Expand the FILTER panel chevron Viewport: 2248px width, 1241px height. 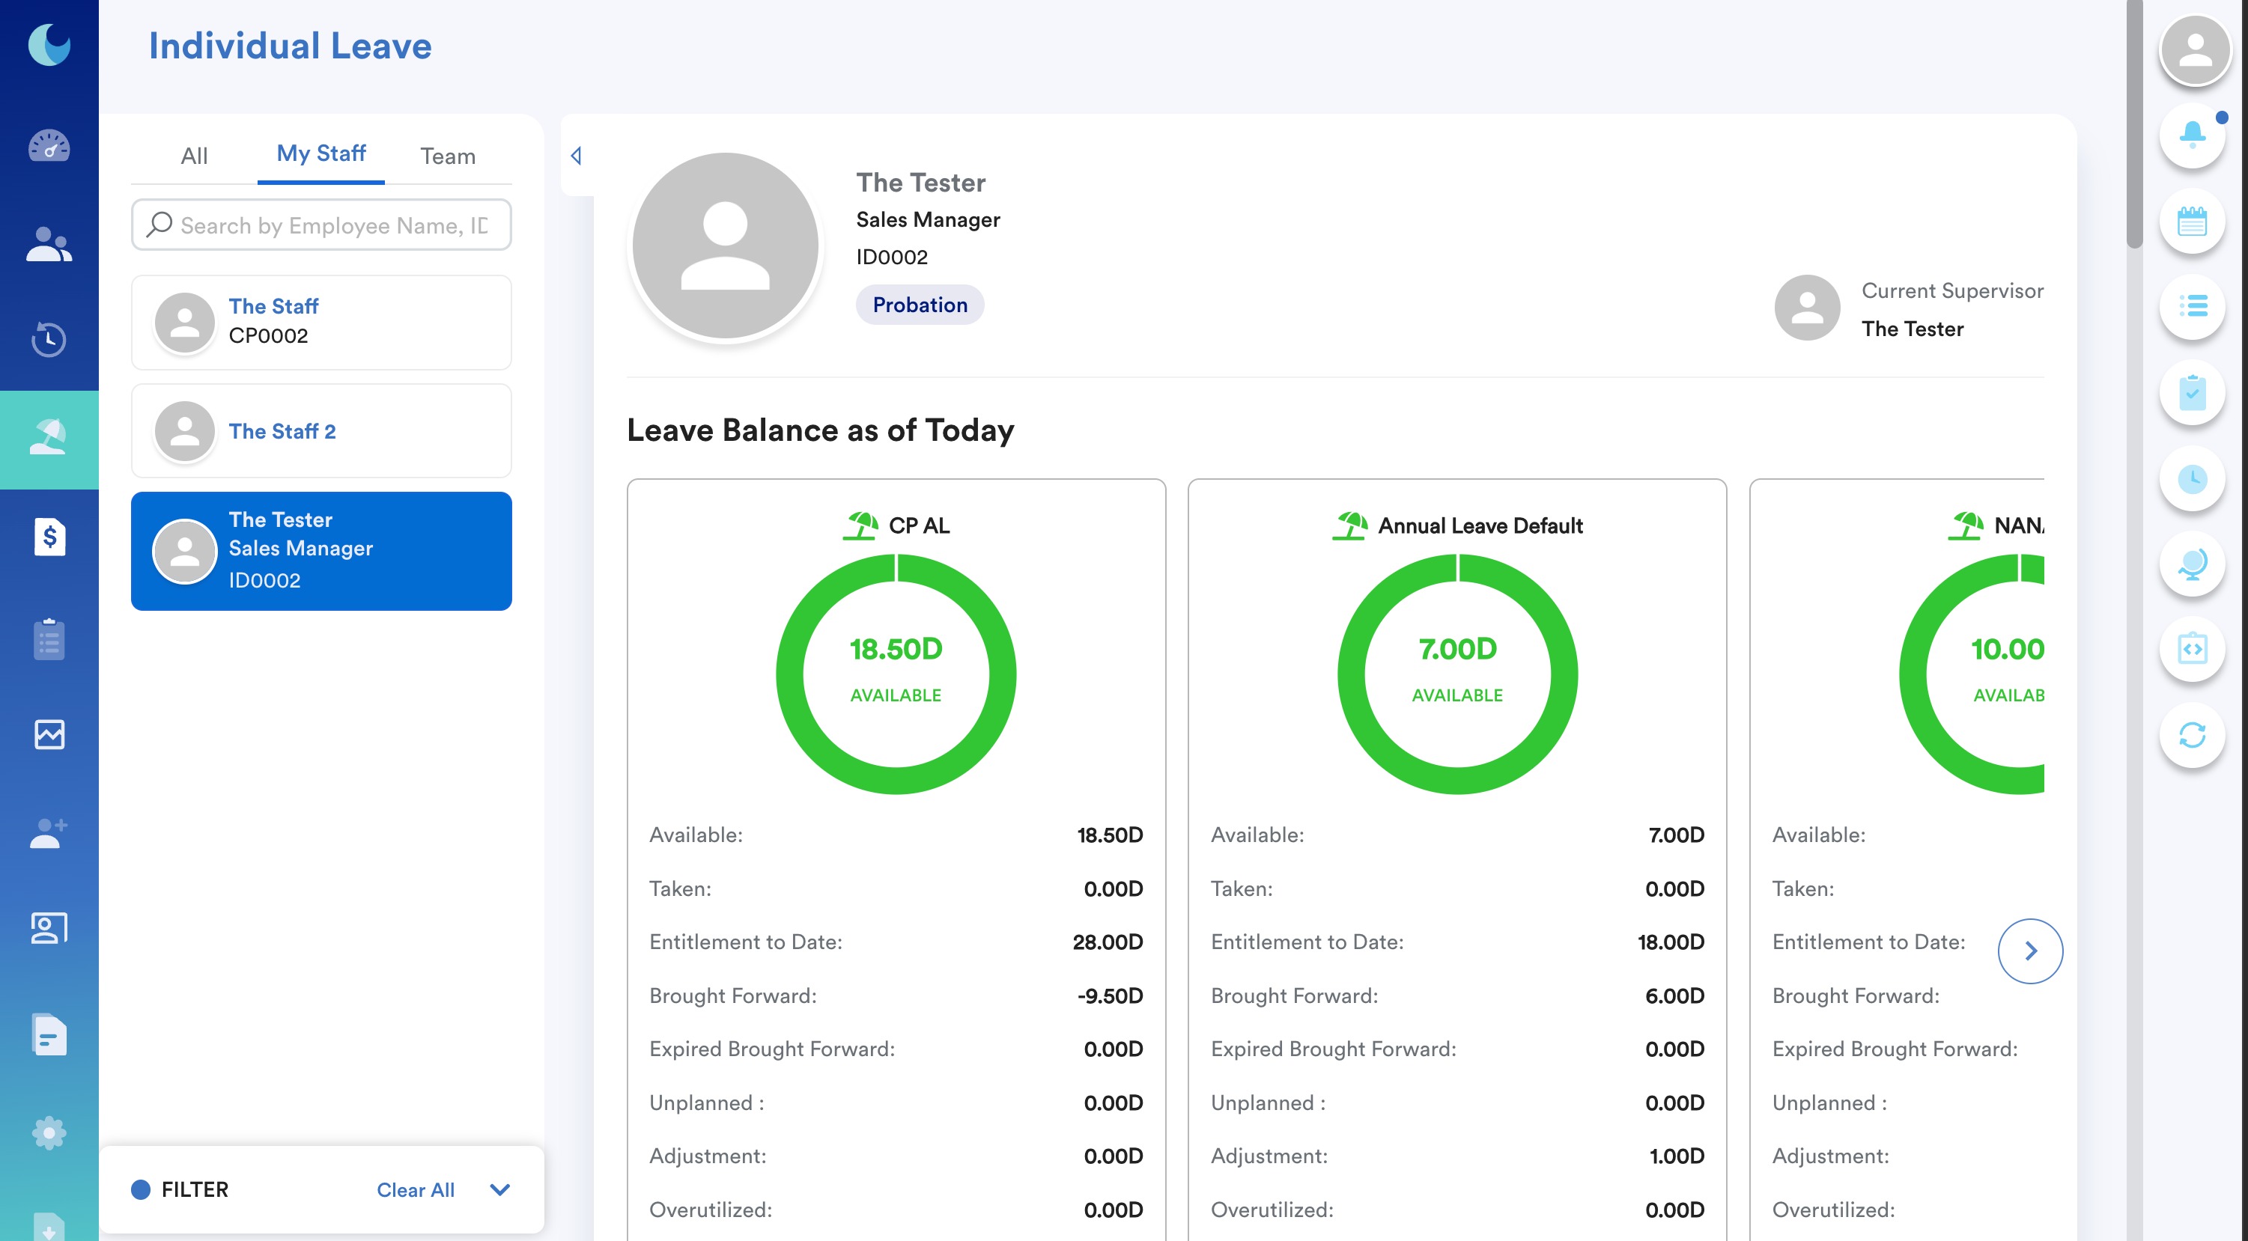point(500,1189)
